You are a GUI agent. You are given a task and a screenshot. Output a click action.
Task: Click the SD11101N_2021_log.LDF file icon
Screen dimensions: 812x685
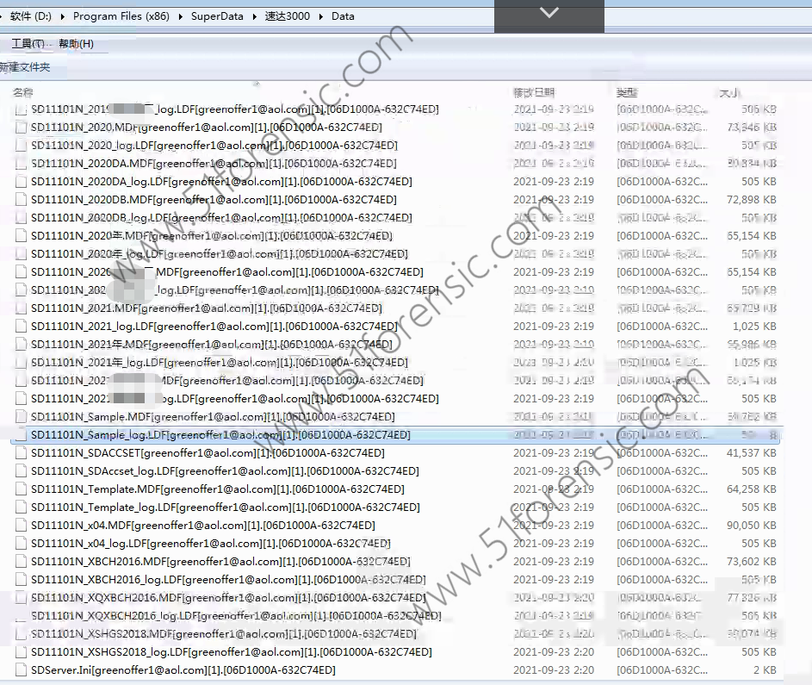pos(22,327)
